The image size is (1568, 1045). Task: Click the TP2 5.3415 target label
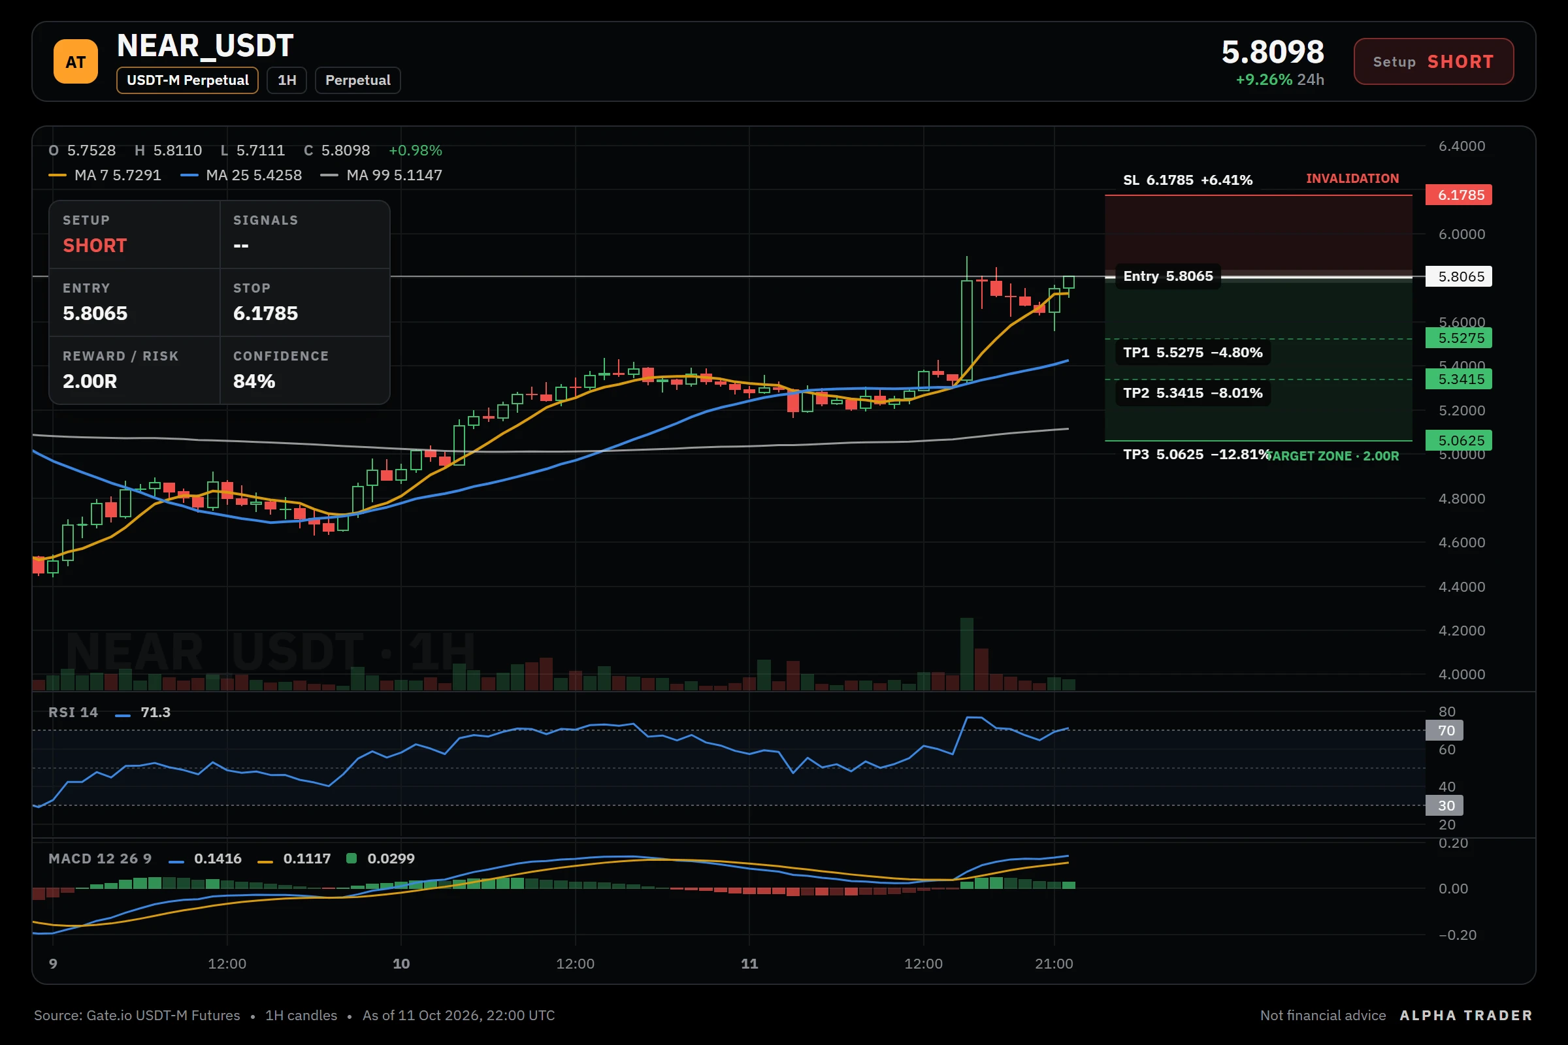tap(1193, 393)
